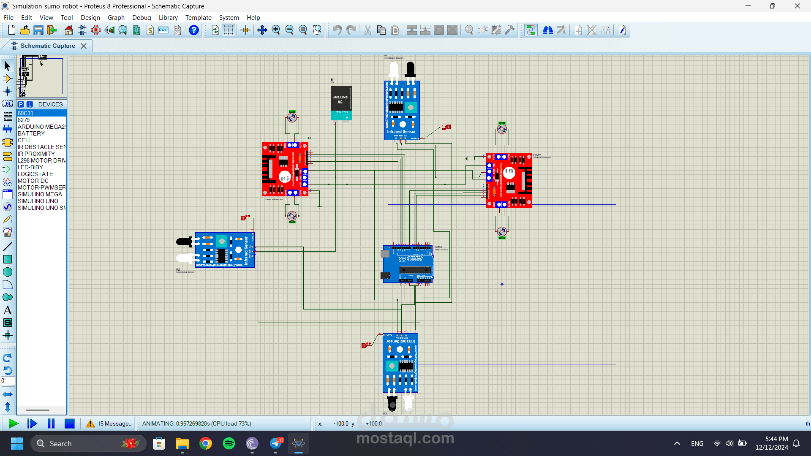Image resolution: width=811 pixels, height=456 pixels.
Task: Open project with the folder icon
Action: coord(25,30)
